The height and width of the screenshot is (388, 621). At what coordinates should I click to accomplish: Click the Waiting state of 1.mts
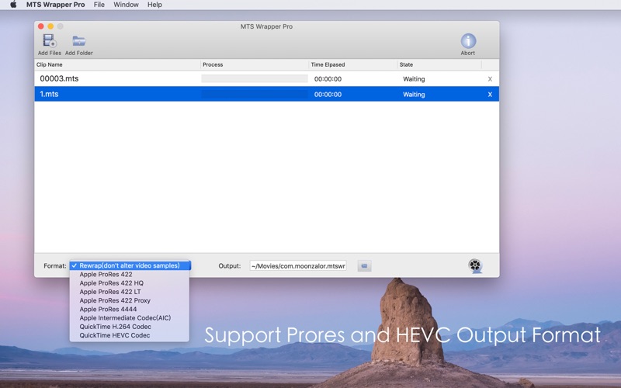(414, 95)
